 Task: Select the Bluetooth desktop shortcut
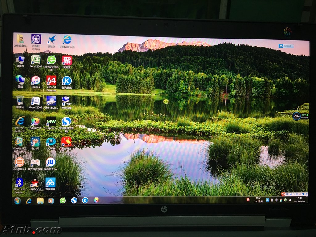(x=19, y=182)
